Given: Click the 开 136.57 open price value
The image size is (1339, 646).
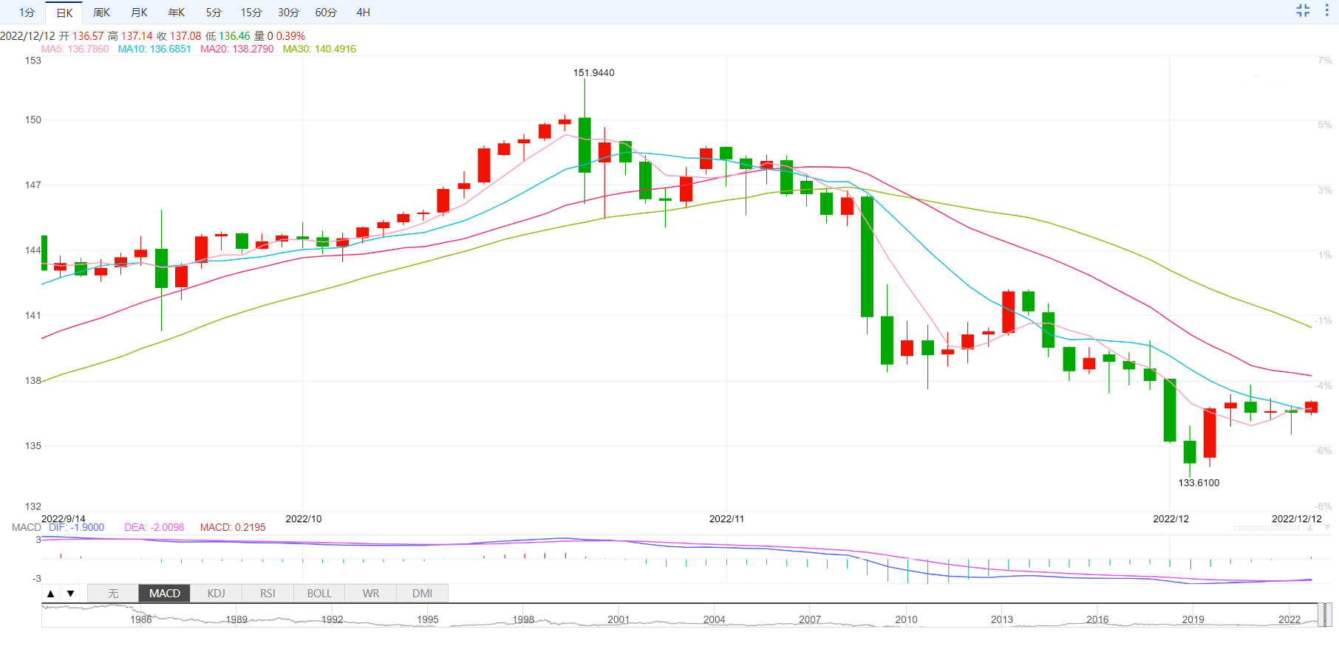Looking at the screenshot, I should click(81, 36).
